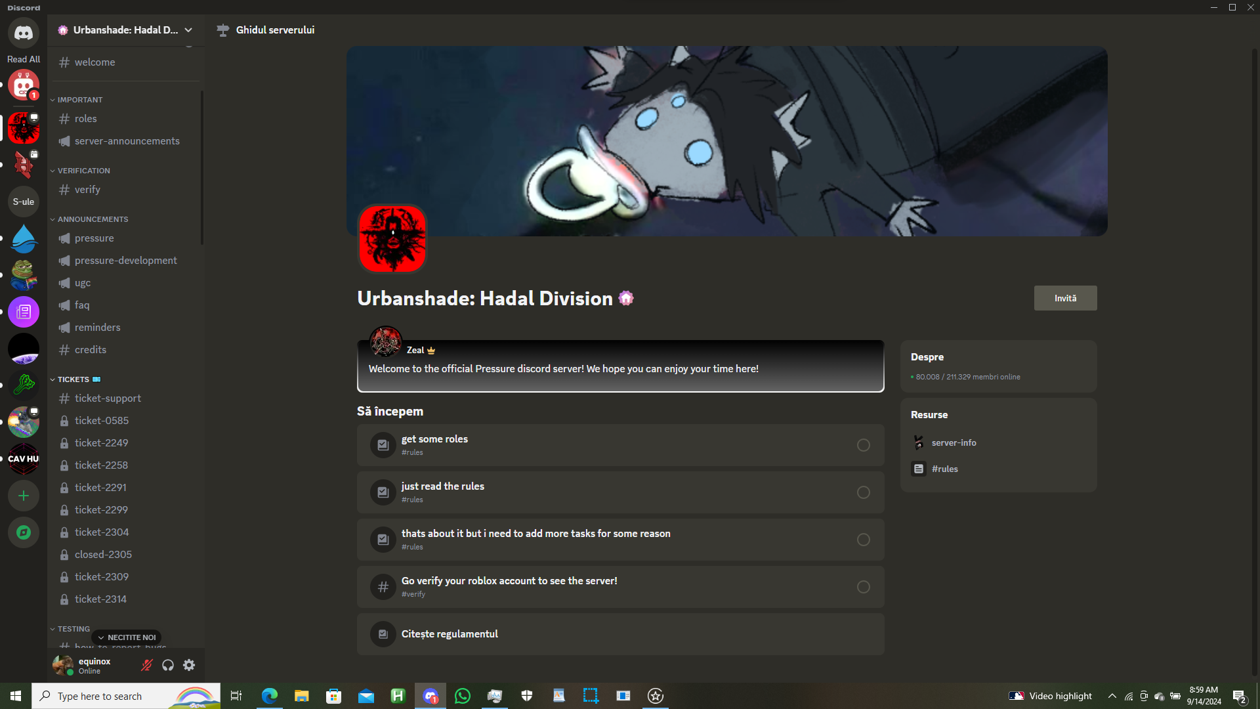Open Discord direct messages home icon

(x=24, y=33)
